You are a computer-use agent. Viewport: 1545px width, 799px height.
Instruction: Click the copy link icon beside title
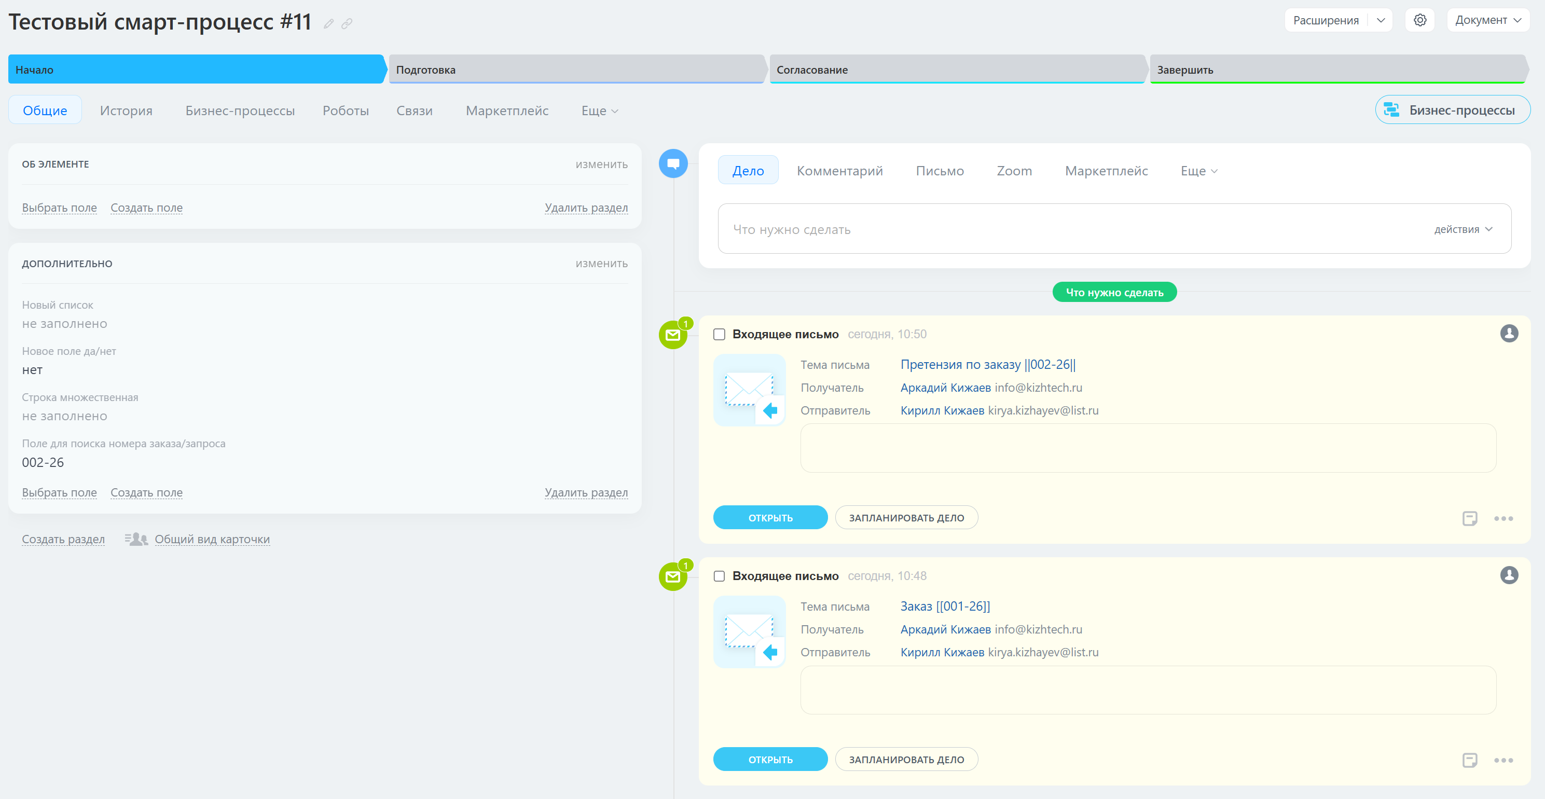[x=347, y=24]
